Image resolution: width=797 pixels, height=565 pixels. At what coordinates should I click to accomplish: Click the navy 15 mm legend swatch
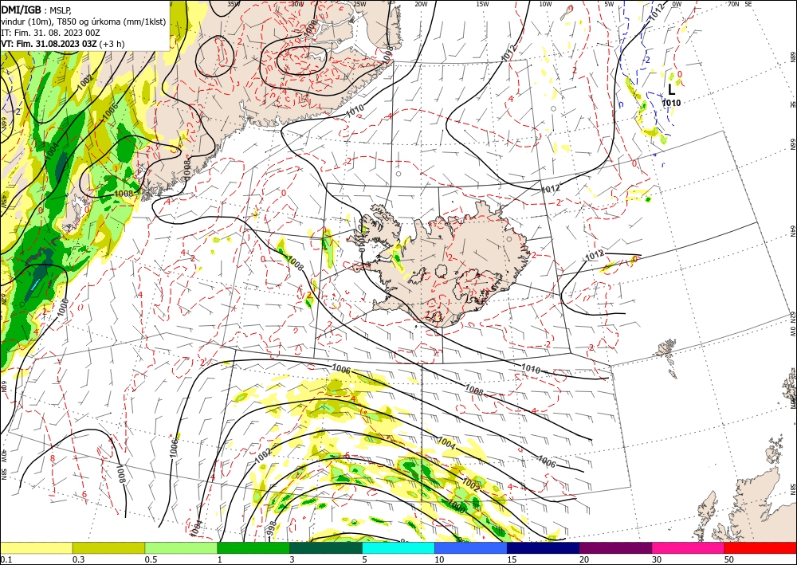[x=544, y=547]
